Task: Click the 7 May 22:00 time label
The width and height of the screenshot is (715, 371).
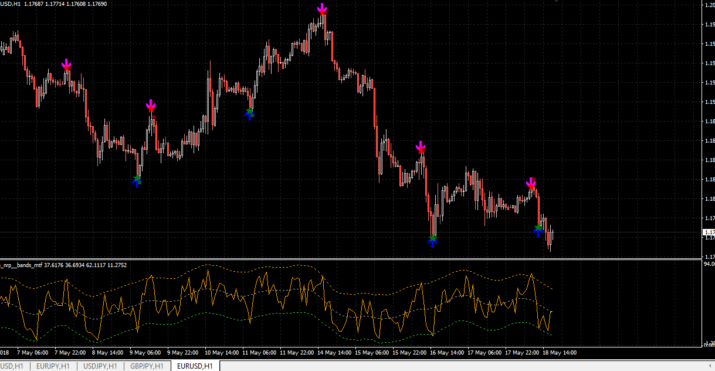Action: [70, 353]
